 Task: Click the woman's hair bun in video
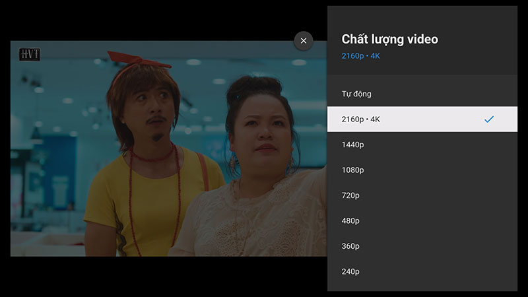point(253,86)
